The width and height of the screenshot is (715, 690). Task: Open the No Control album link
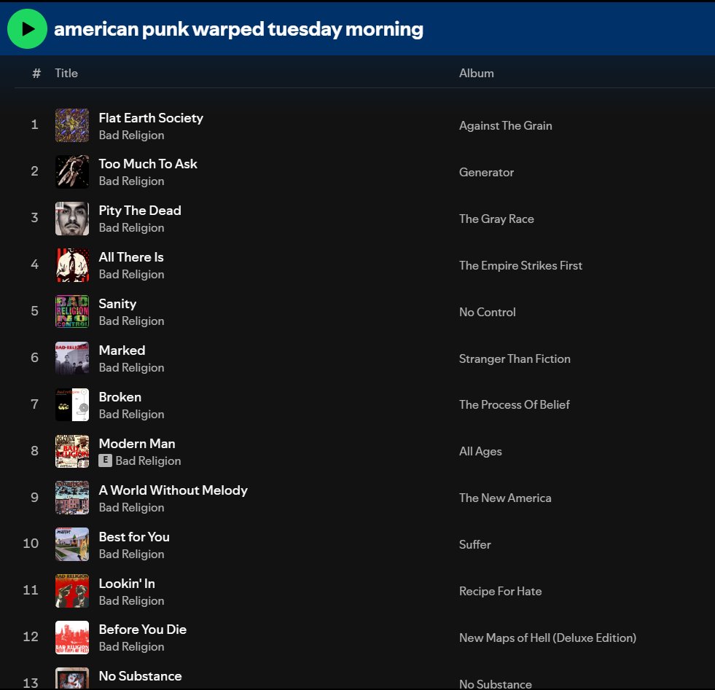487,312
